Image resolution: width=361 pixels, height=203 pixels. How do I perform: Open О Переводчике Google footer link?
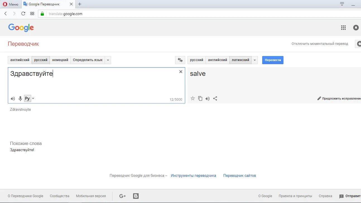[x=25, y=196]
